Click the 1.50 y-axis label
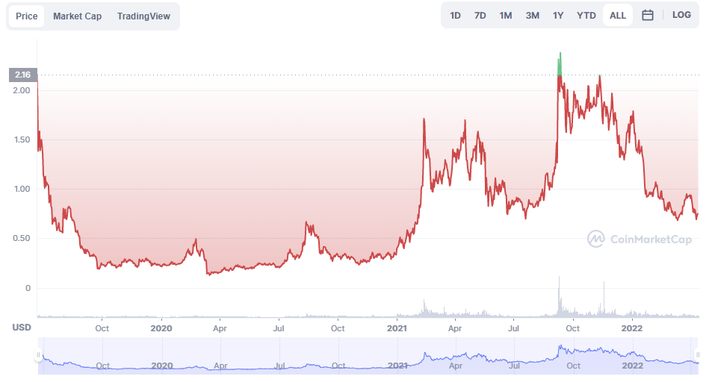Image resolution: width=709 pixels, height=382 pixels. pos(22,140)
